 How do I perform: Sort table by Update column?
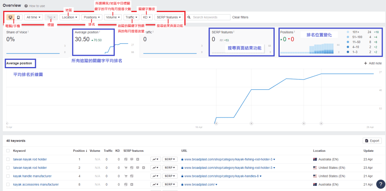pyautogui.click(x=368, y=151)
